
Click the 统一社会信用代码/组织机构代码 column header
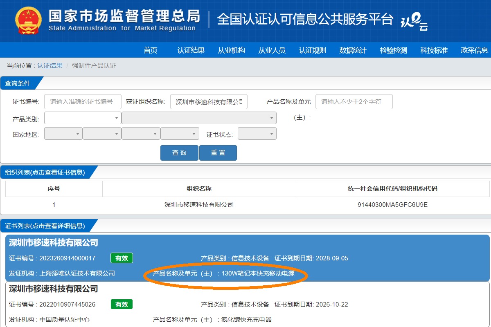tap(392, 189)
